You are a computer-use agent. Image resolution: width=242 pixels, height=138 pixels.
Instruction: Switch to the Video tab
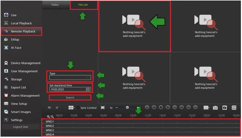tap(56, 5)
